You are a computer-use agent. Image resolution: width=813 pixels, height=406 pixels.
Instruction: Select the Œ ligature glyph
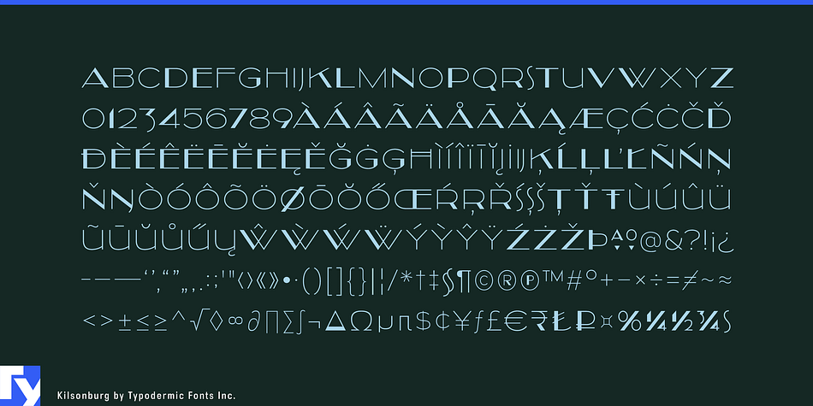click(413, 200)
